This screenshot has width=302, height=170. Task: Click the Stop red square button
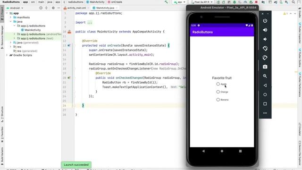[256, 2]
